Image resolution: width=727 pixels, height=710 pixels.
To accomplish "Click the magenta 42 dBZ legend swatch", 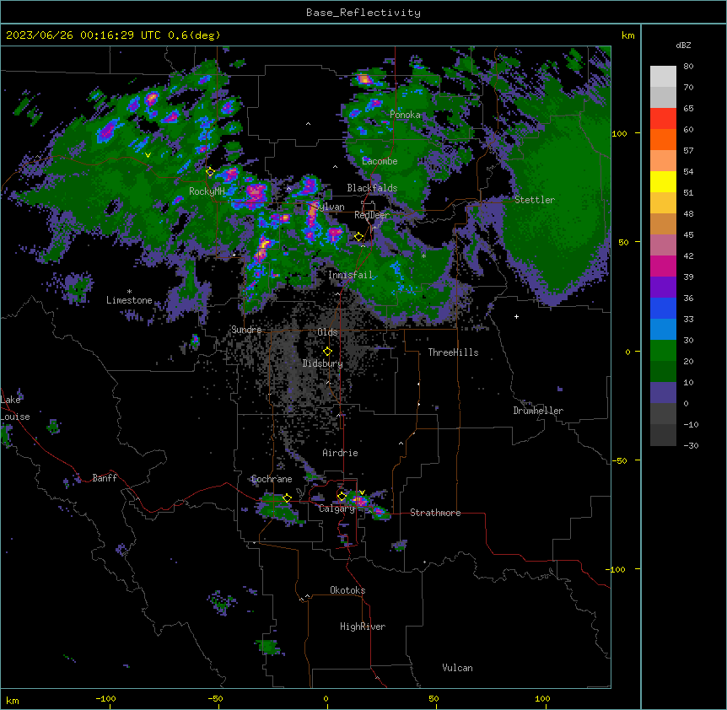I will tap(663, 266).
